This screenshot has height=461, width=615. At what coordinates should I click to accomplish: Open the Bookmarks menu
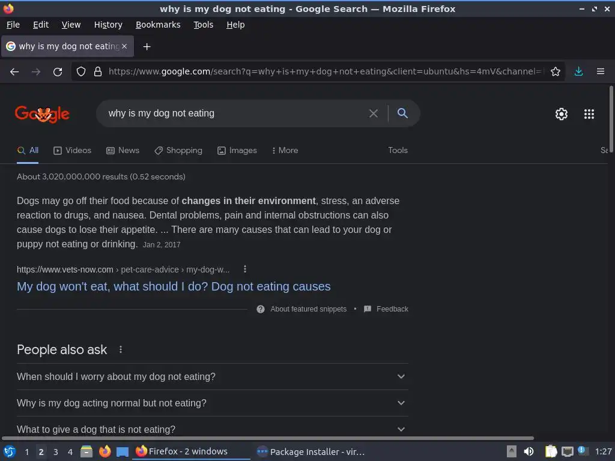click(158, 25)
